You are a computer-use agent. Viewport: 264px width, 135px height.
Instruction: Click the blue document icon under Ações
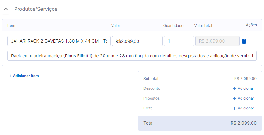click(x=244, y=41)
